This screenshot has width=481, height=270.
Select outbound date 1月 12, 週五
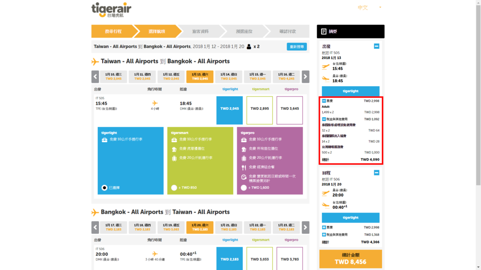click(x=171, y=76)
